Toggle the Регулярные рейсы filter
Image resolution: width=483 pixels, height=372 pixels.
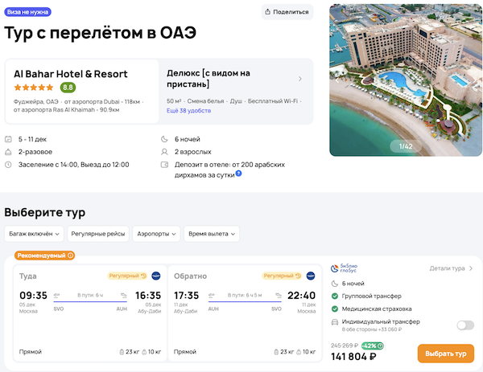[100, 234]
